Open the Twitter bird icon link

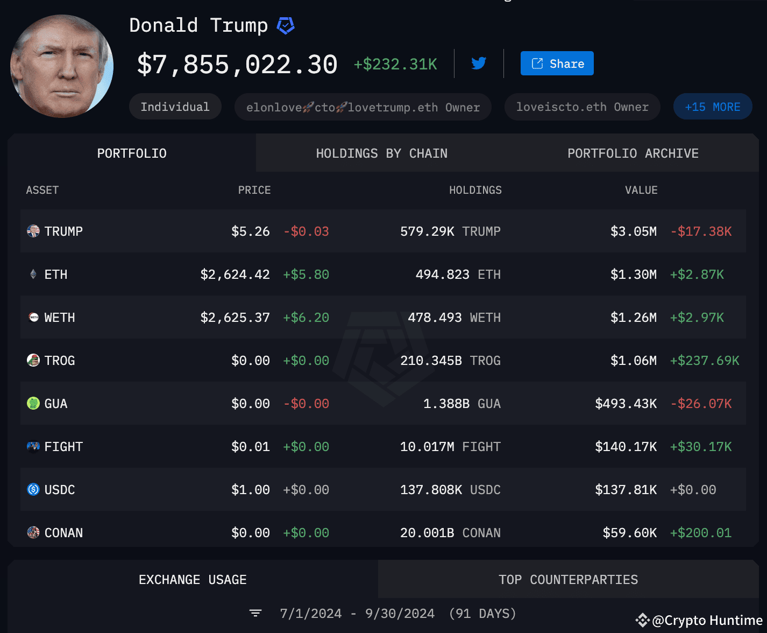[479, 64]
